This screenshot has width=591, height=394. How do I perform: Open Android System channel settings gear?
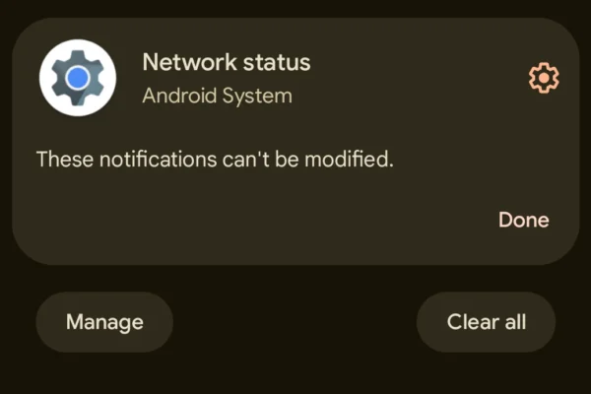click(544, 78)
